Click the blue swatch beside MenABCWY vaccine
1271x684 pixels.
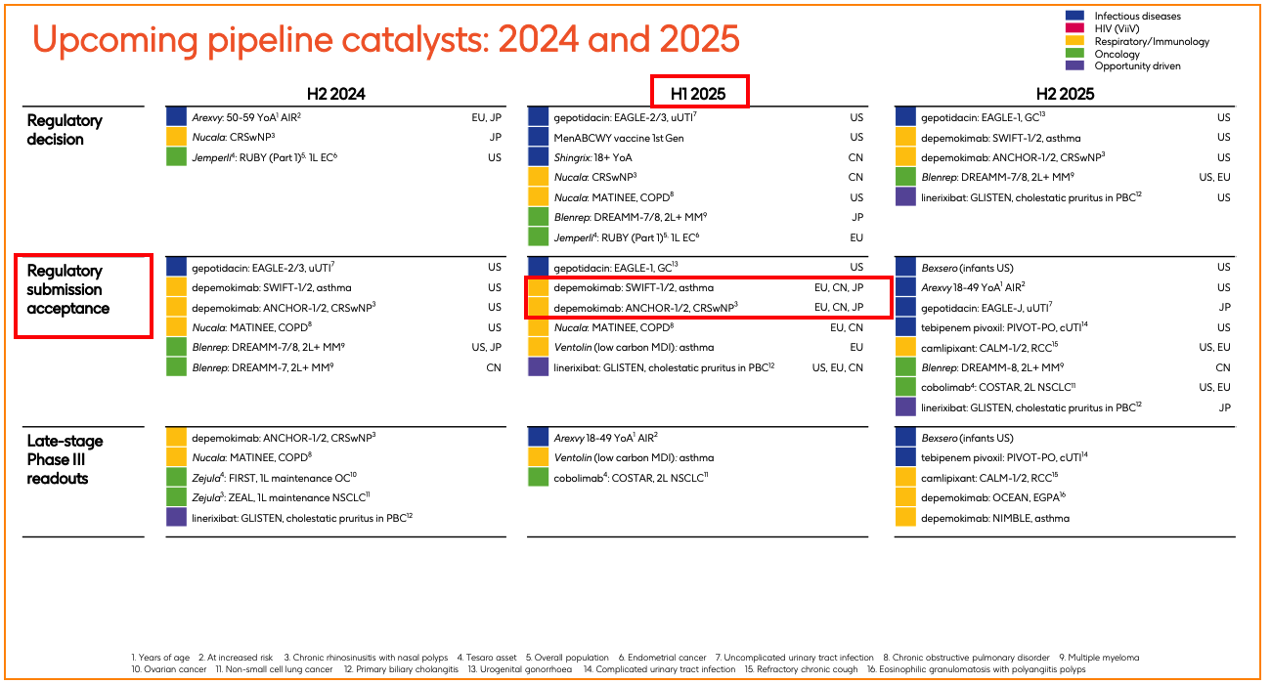[538, 138]
